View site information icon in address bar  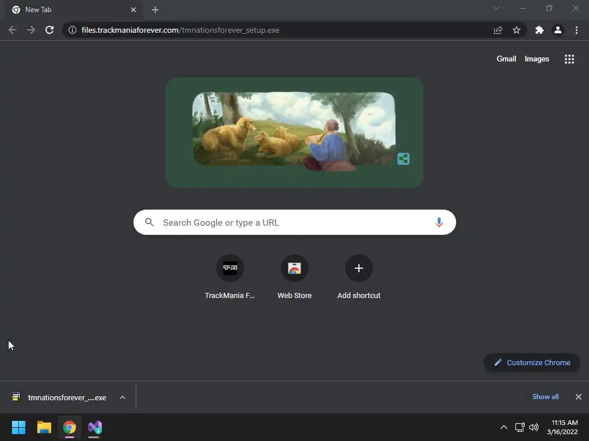(72, 30)
